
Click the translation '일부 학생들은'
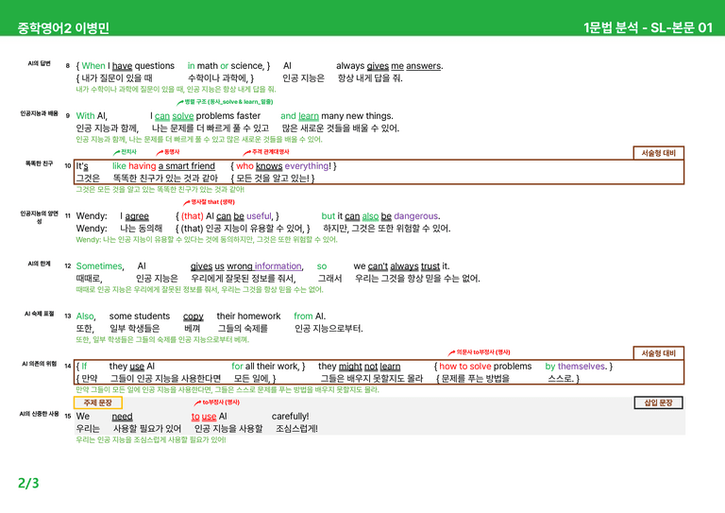point(135,329)
